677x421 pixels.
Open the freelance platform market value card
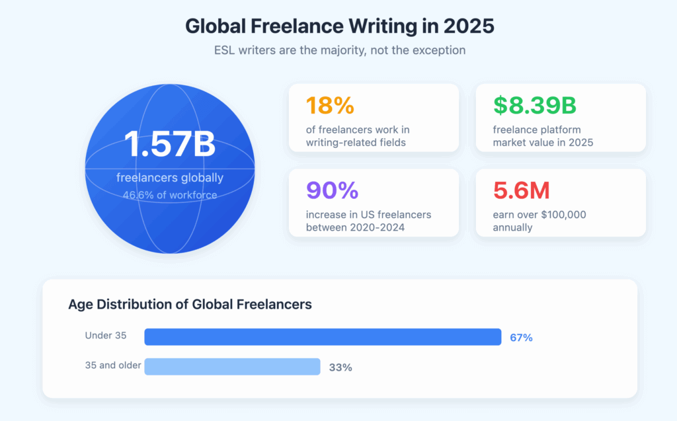[x=560, y=117]
